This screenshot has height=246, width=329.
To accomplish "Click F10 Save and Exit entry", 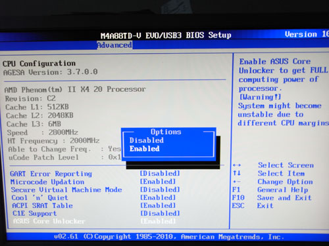I will click(272, 198).
